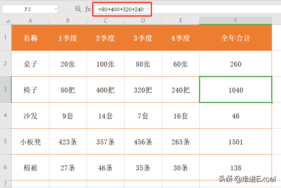This screenshot has height=188, width=281.
Task: Select row 3 header
Action: 6,89
